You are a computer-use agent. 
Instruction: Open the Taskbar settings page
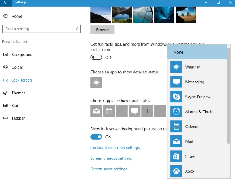pos(18,118)
